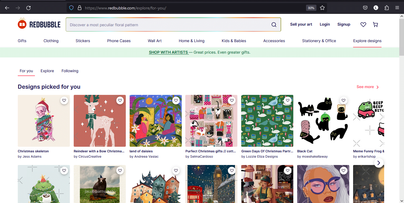Screen dimensions: 404x203
Task: Expand See more picked designs
Action: pyautogui.click(x=365, y=87)
